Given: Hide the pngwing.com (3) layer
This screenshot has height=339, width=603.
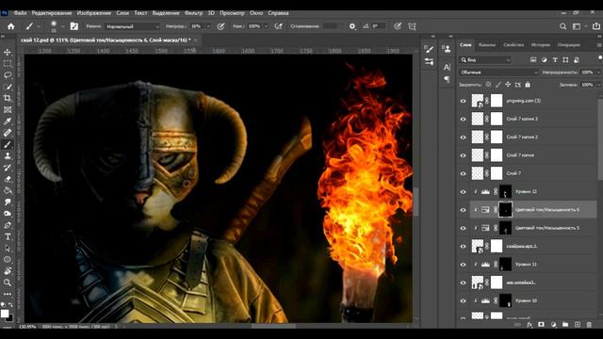Looking at the screenshot, I should [x=463, y=101].
